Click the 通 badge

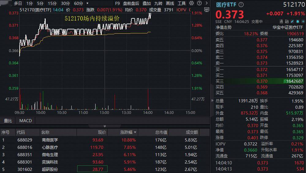(281, 21)
